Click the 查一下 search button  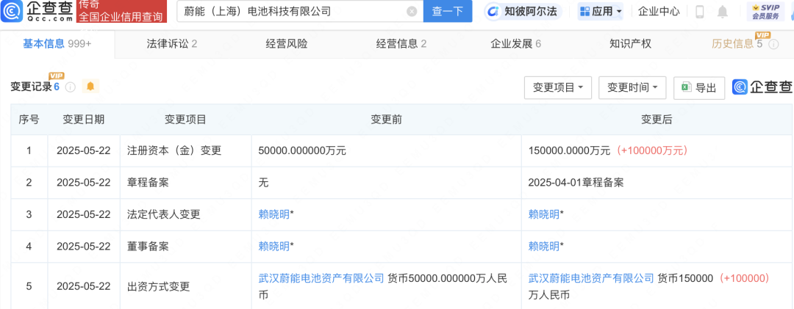(448, 11)
